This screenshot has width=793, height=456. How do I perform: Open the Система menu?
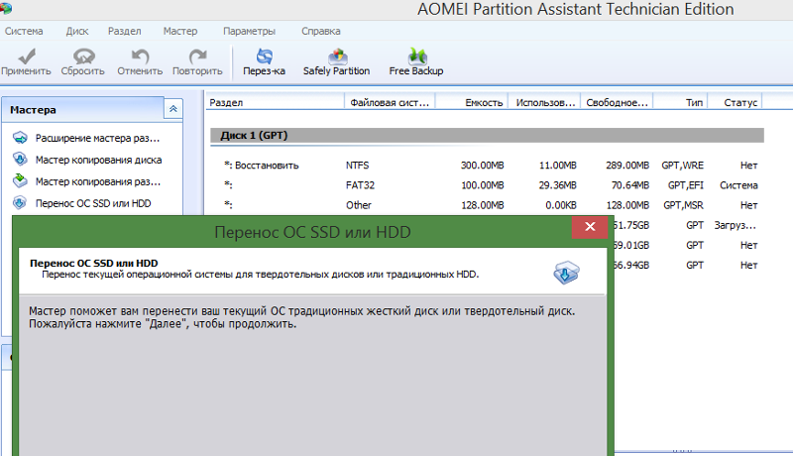pos(24,31)
